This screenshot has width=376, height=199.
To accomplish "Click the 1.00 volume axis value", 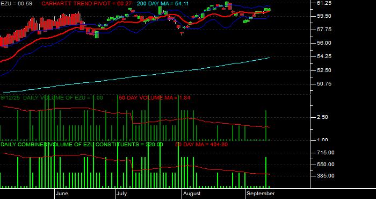I will point(322,140).
